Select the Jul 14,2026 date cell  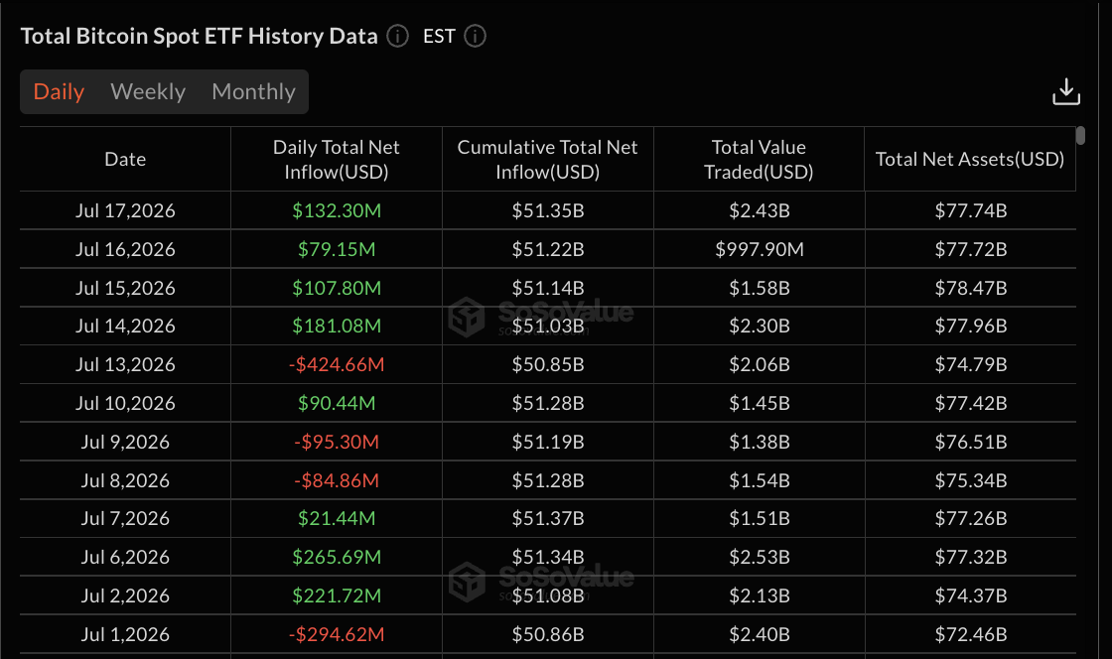click(x=125, y=326)
